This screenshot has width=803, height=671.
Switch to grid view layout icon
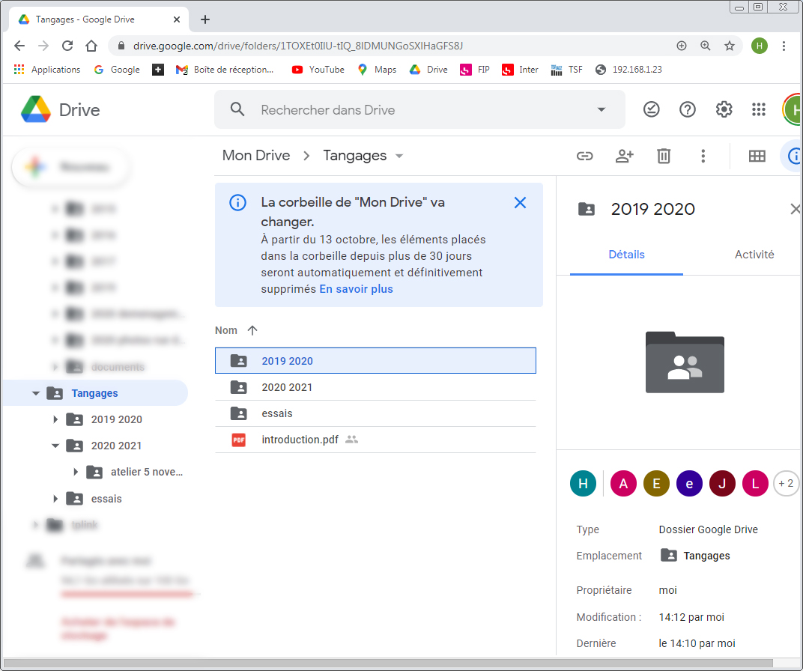tap(757, 156)
